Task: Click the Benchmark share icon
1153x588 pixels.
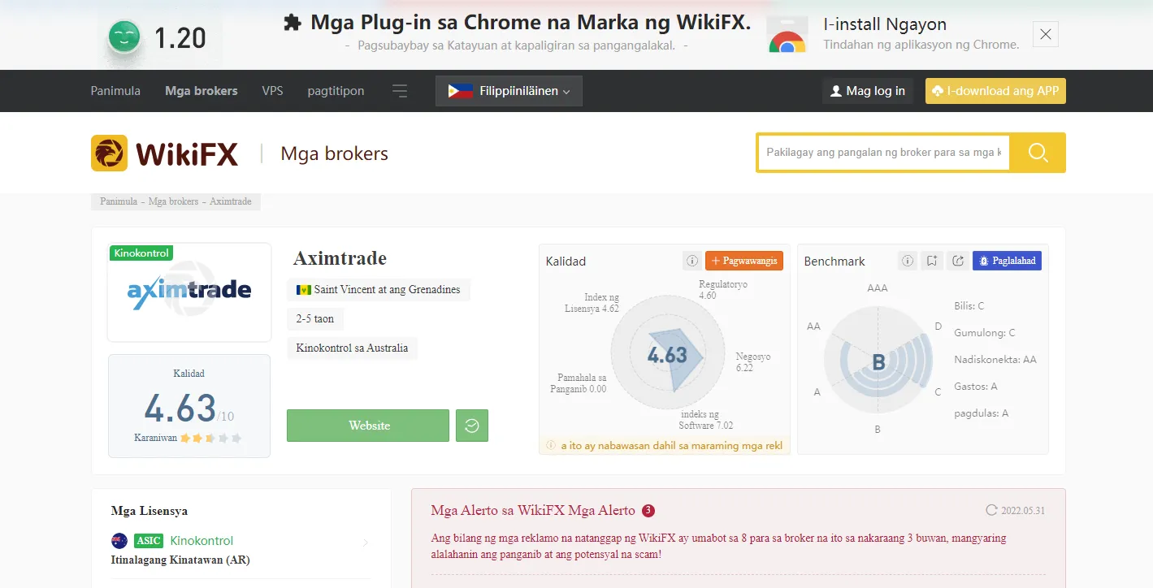Action: point(958,261)
